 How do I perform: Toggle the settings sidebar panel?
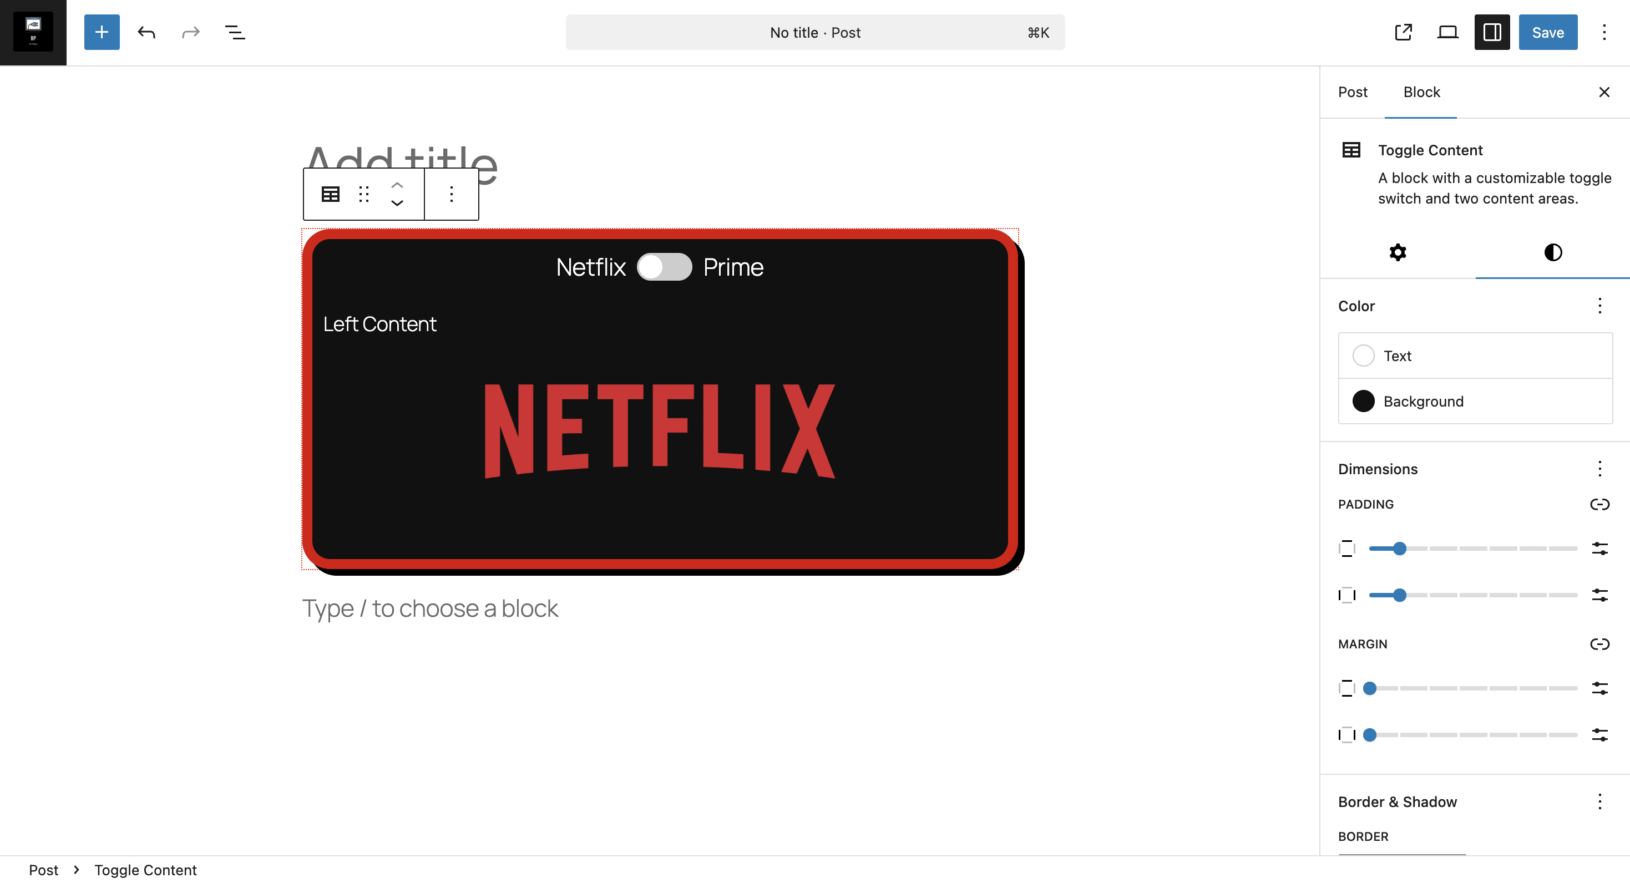pyautogui.click(x=1492, y=32)
